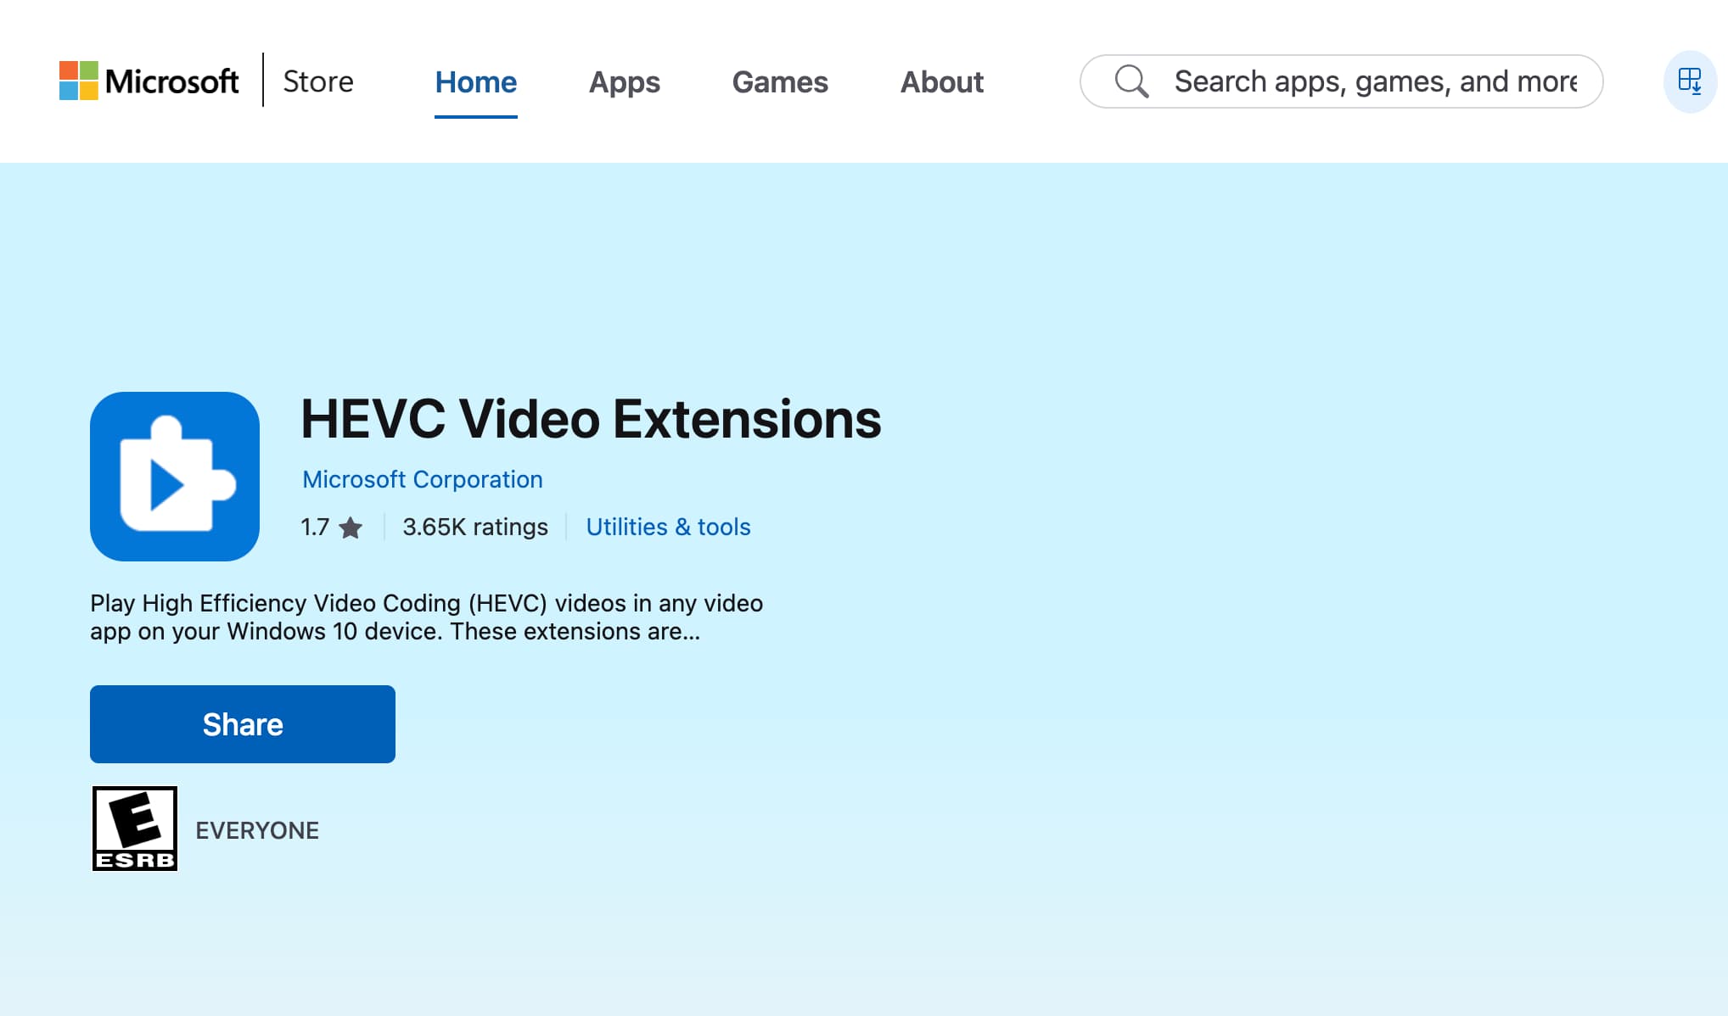Click the Microsoft four-color logo
This screenshot has width=1728, height=1016.
pyautogui.click(x=79, y=81)
